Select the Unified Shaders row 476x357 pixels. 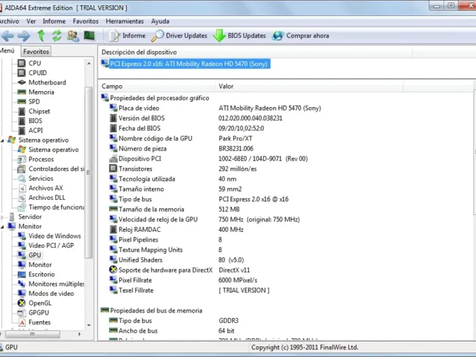pyautogui.click(x=176, y=260)
